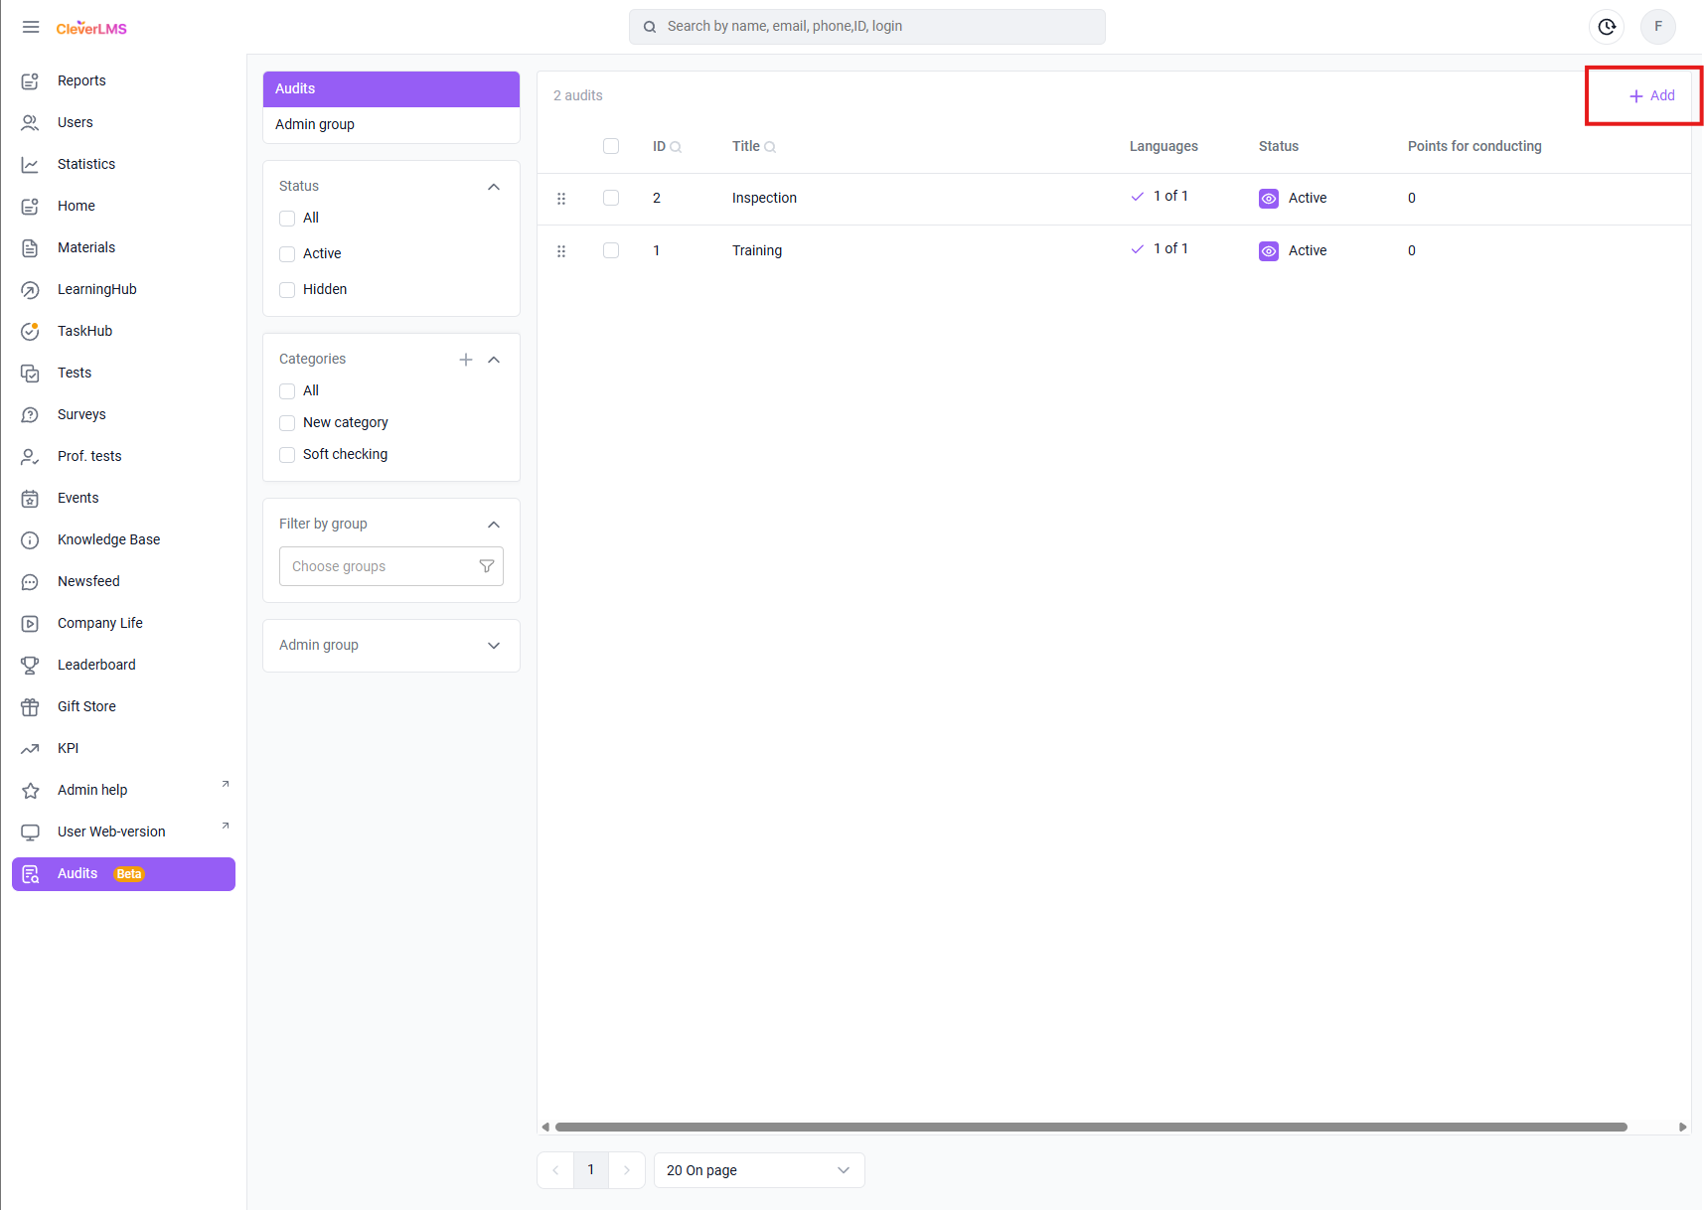Collapse the Status filter section
Image resolution: width=1704 pixels, height=1210 pixels.
coord(494,187)
